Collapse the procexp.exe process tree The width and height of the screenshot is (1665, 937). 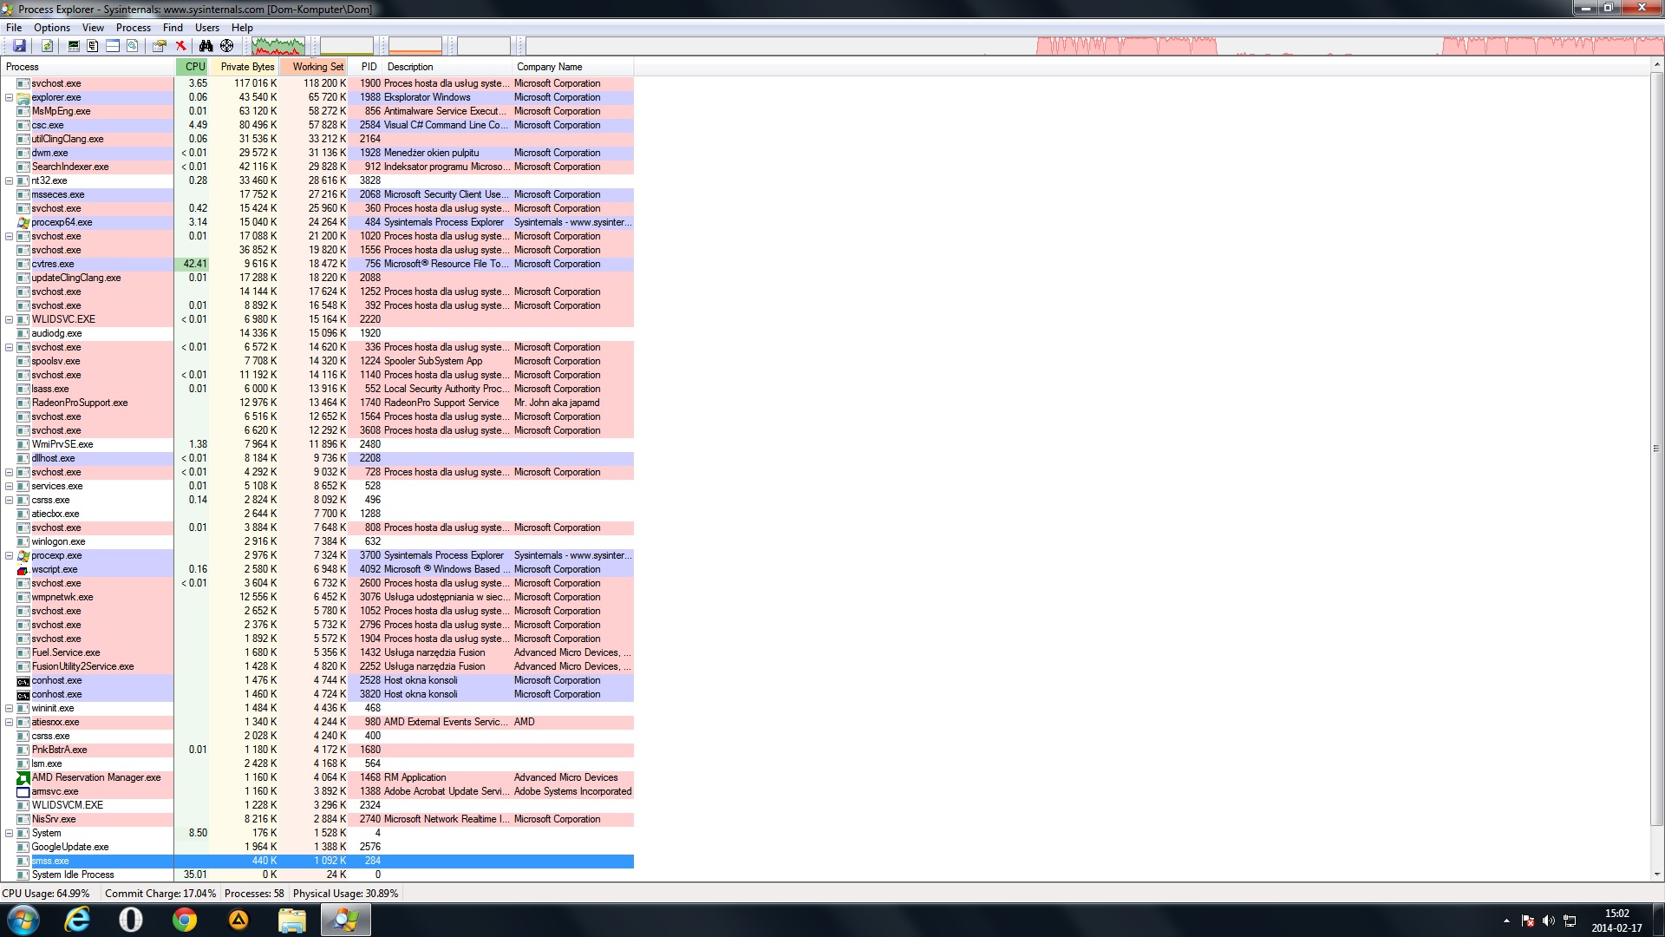pyautogui.click(x=9, y=555)
